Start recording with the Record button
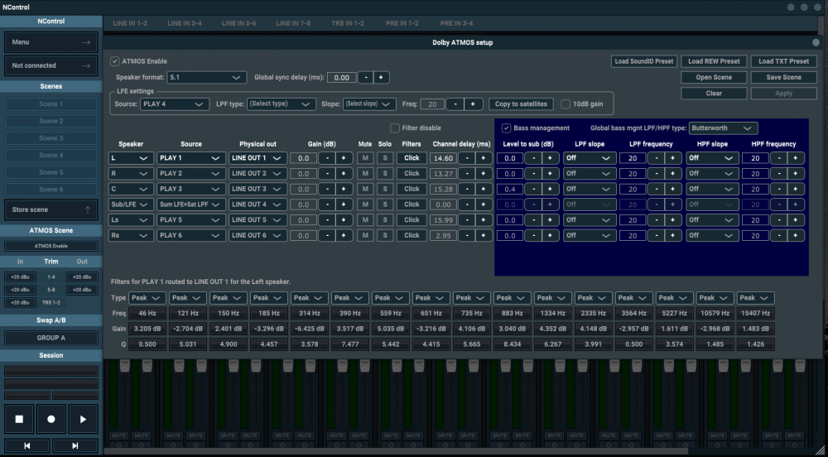828x457 pixels. 51,419
